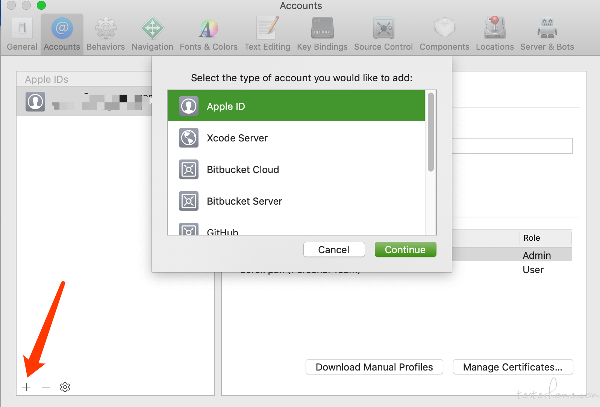The width and height of the screenshot is (600, 407).
Task: Click the Cancel button
Action: coord(334,249)
